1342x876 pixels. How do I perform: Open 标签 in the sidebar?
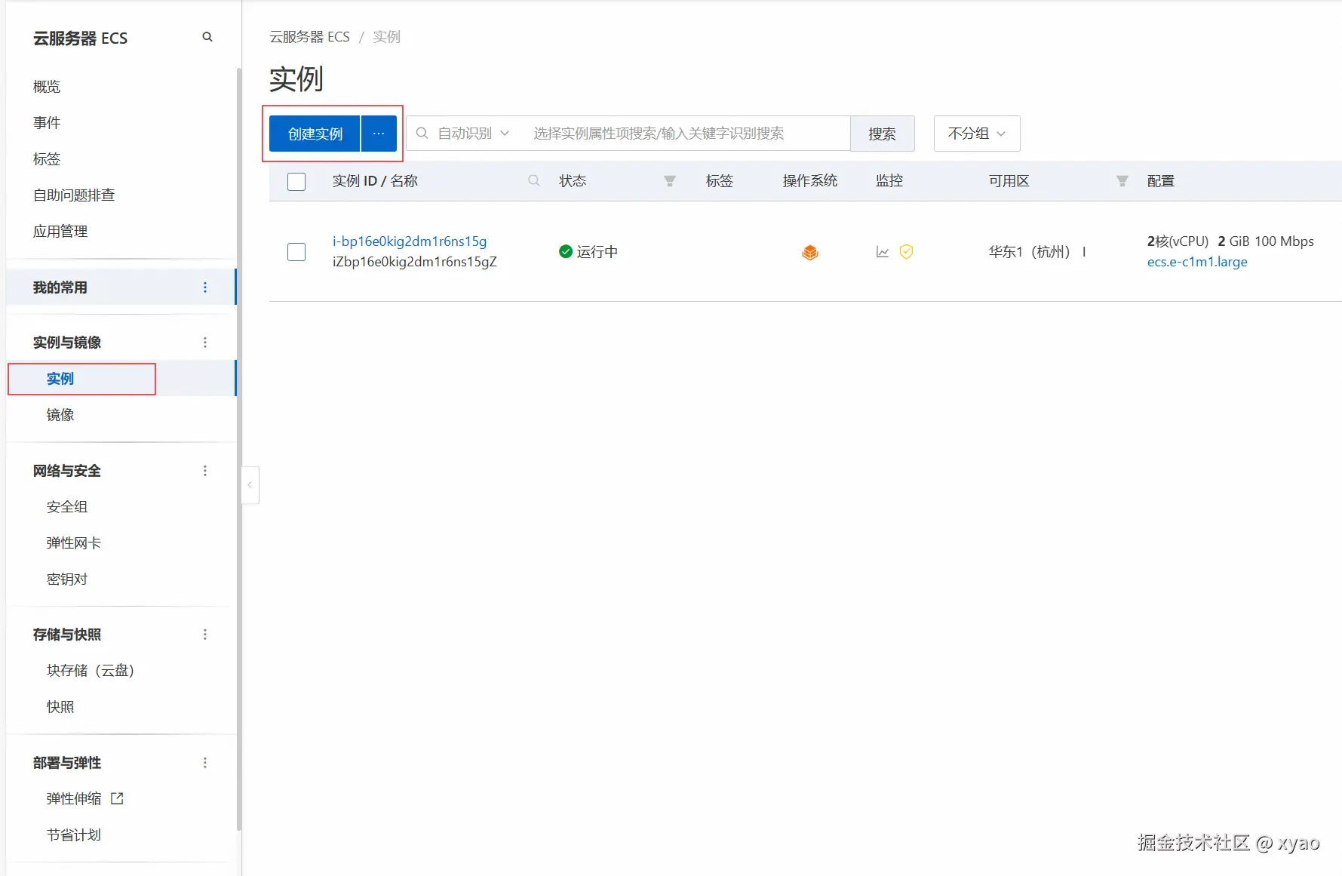(47, 159)
